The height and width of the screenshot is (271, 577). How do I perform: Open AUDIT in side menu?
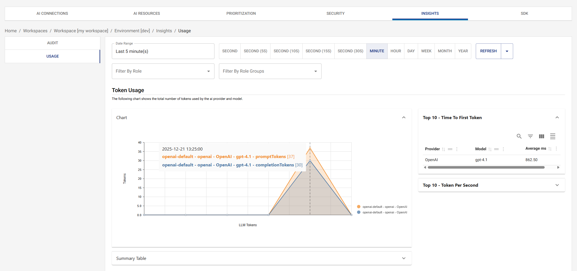[x=52, y=43]
